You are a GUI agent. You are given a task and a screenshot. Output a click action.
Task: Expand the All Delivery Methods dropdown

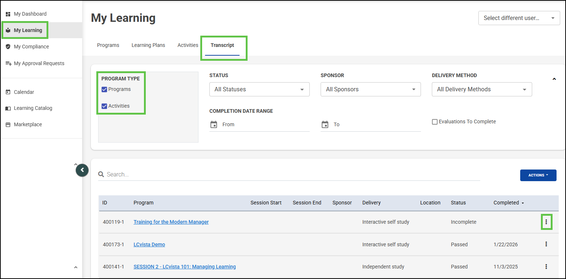(482, 89)
